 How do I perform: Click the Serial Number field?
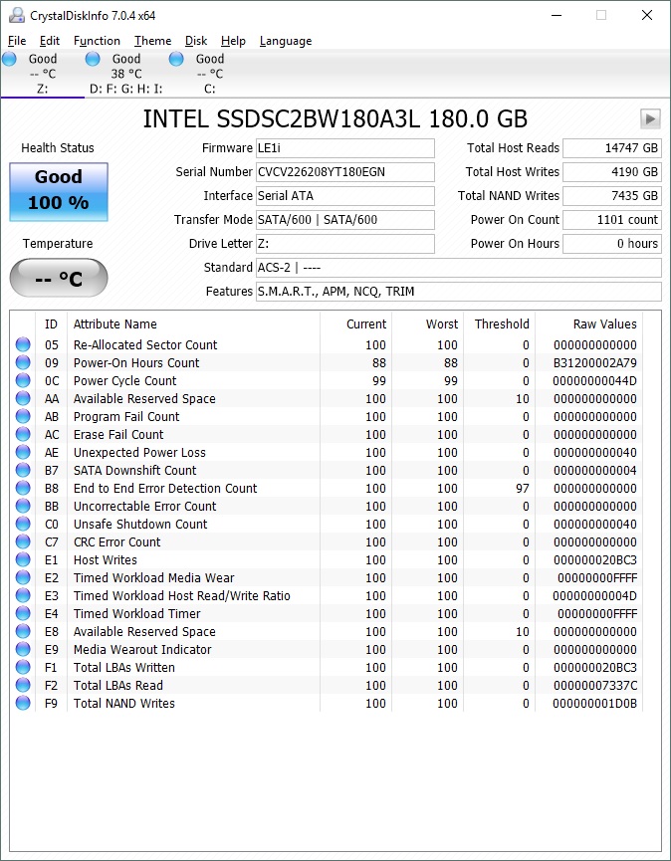point(344,172)
